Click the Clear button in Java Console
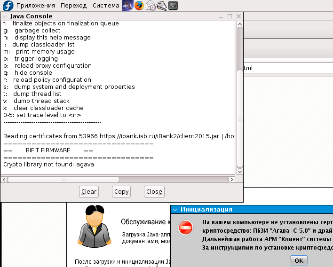Image resolution: width=333 pixels, height=267 pixels. coord(89,192)
